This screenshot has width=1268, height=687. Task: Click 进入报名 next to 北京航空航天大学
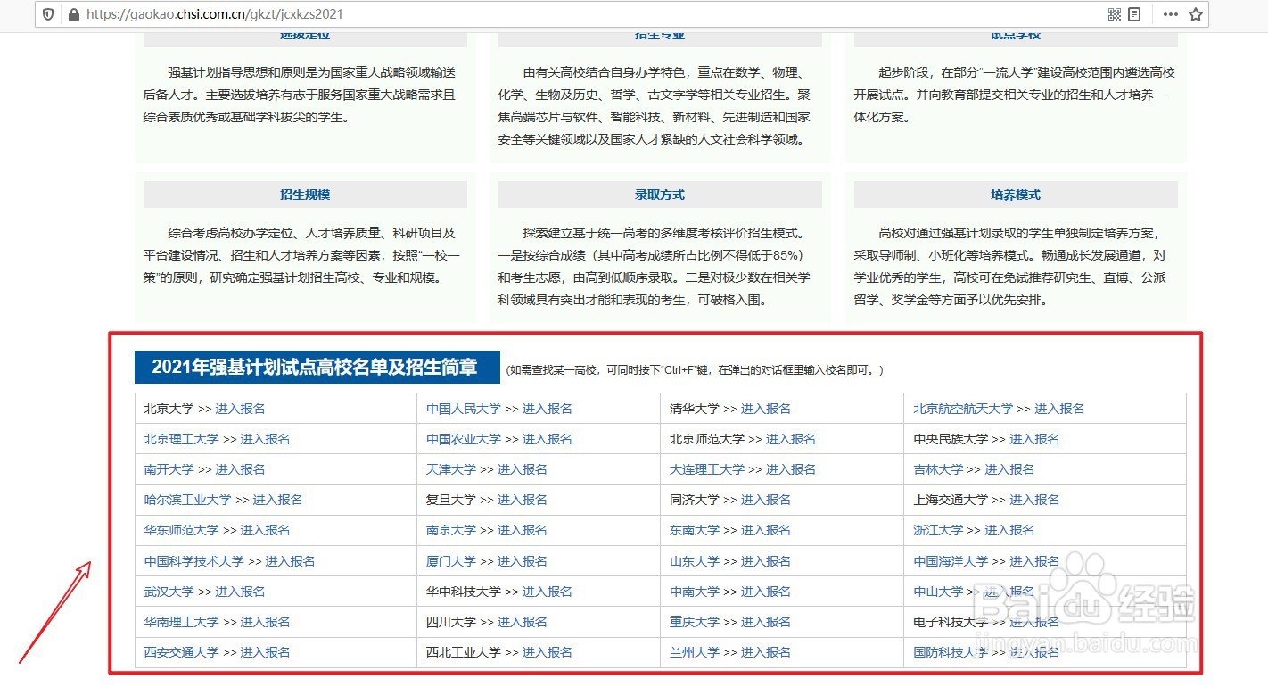(x=1059, y=409)
